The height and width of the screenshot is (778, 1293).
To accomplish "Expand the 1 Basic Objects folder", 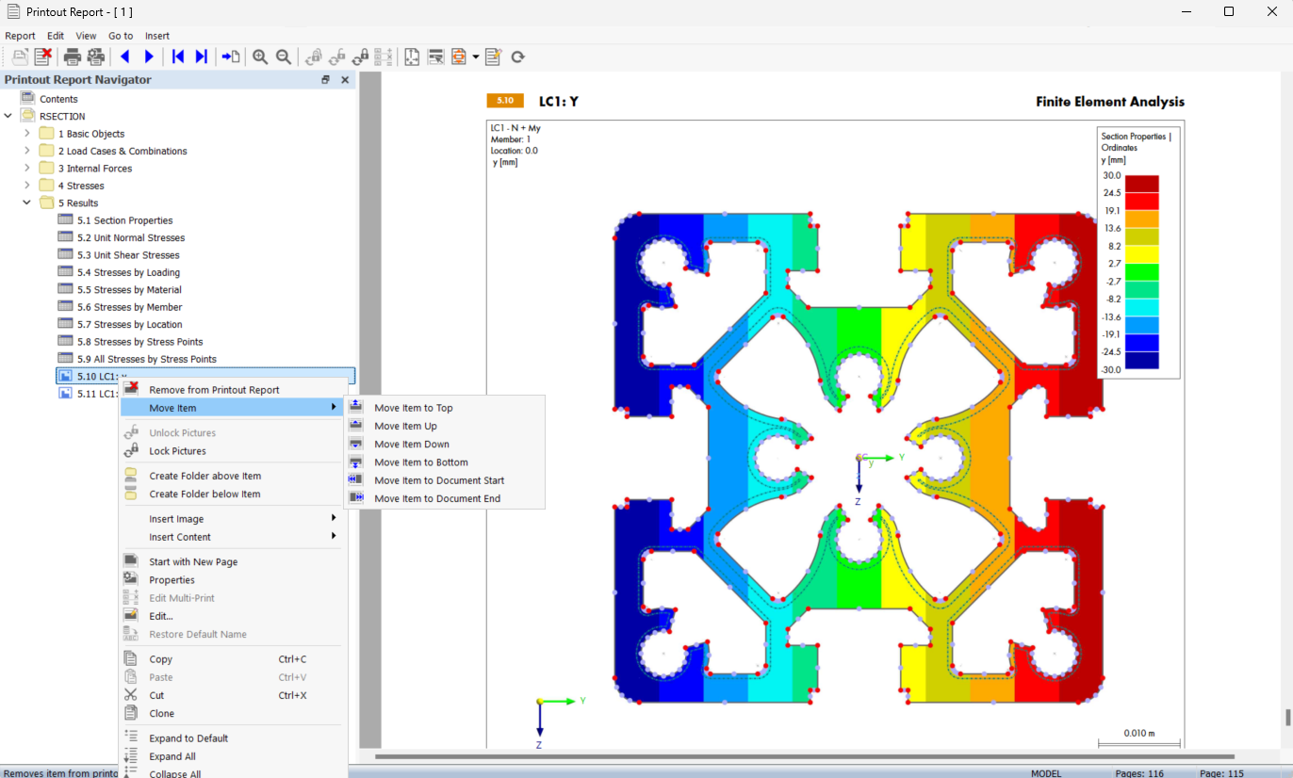I will click(x=27, y=134).
